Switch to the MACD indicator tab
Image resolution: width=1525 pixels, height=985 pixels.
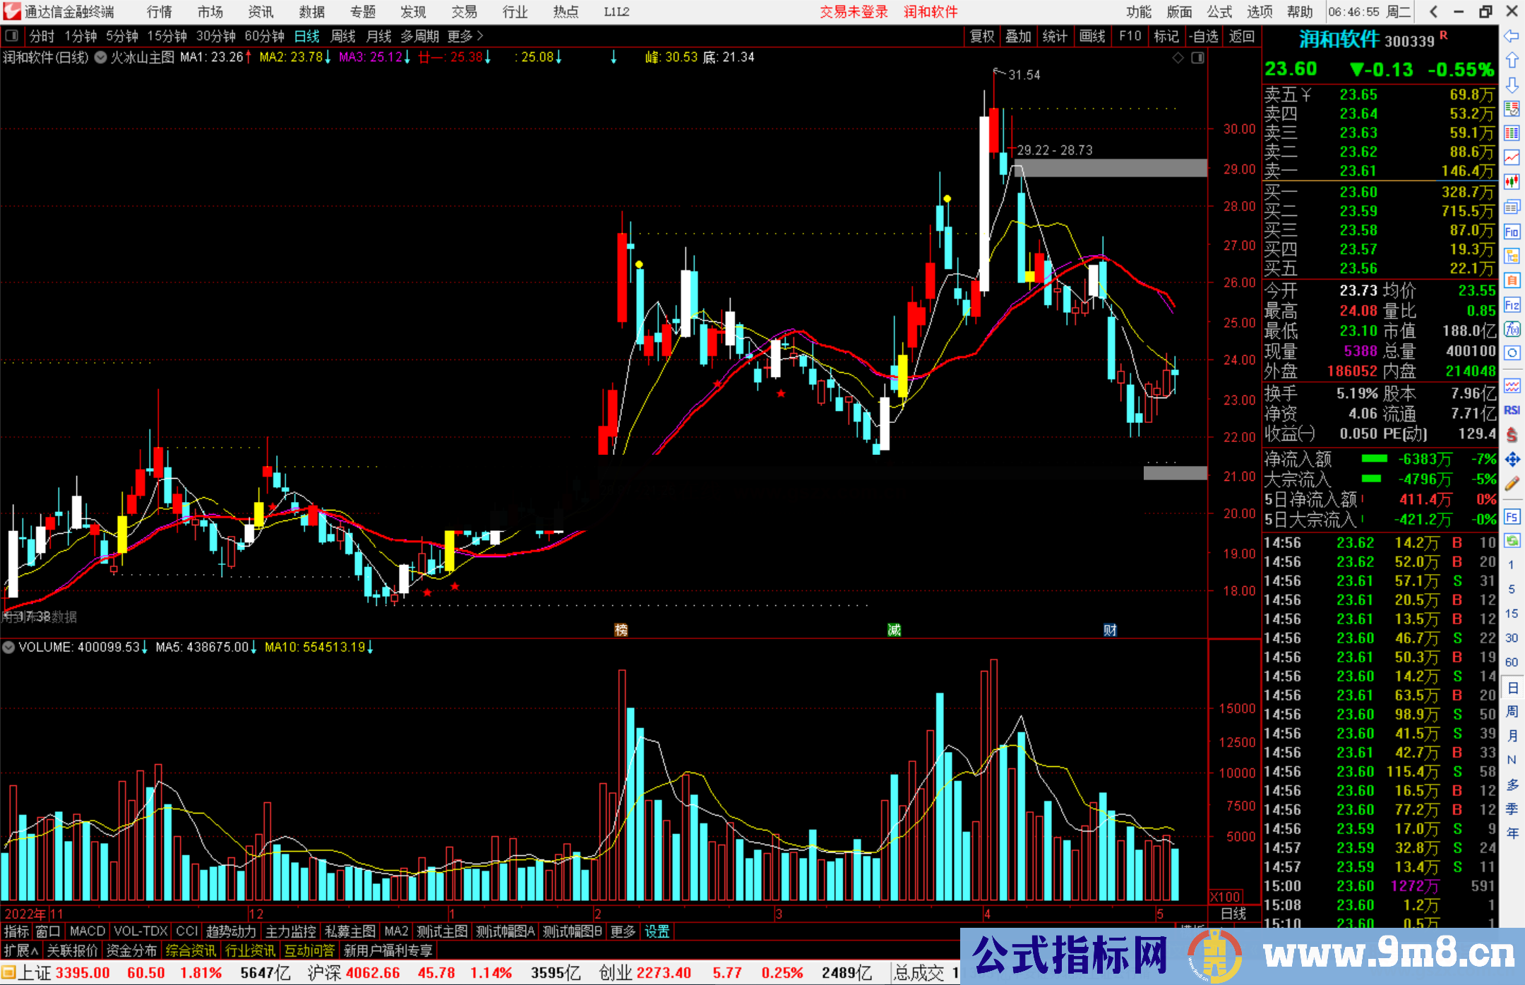pos(88,931)
